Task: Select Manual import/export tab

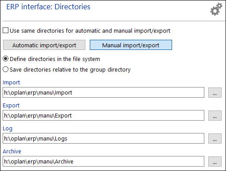Action: click(131, 45)
